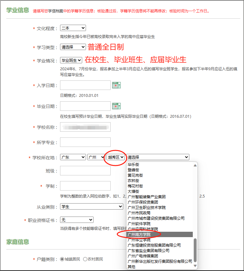The height and width of the screenshot is (271, 244).
Task: Click the 入学日期 input field
Action: pos(85,85)
